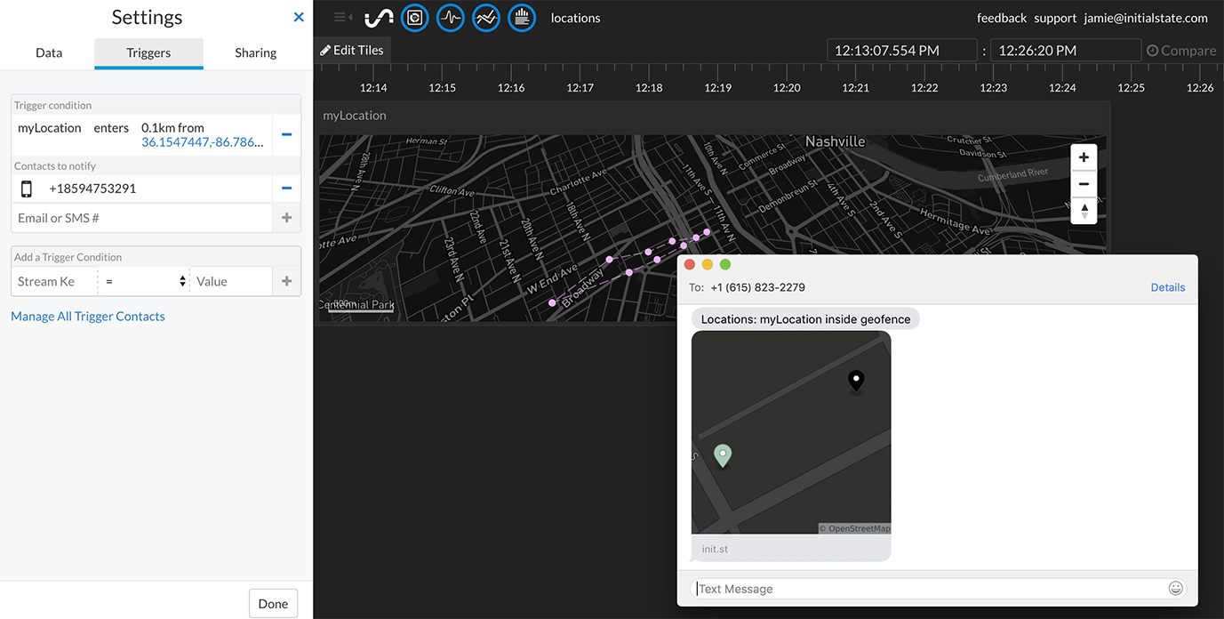Remove the +18594753291 contact
The height and width of the screenshot is (619, 1224).
pos(286,188)
